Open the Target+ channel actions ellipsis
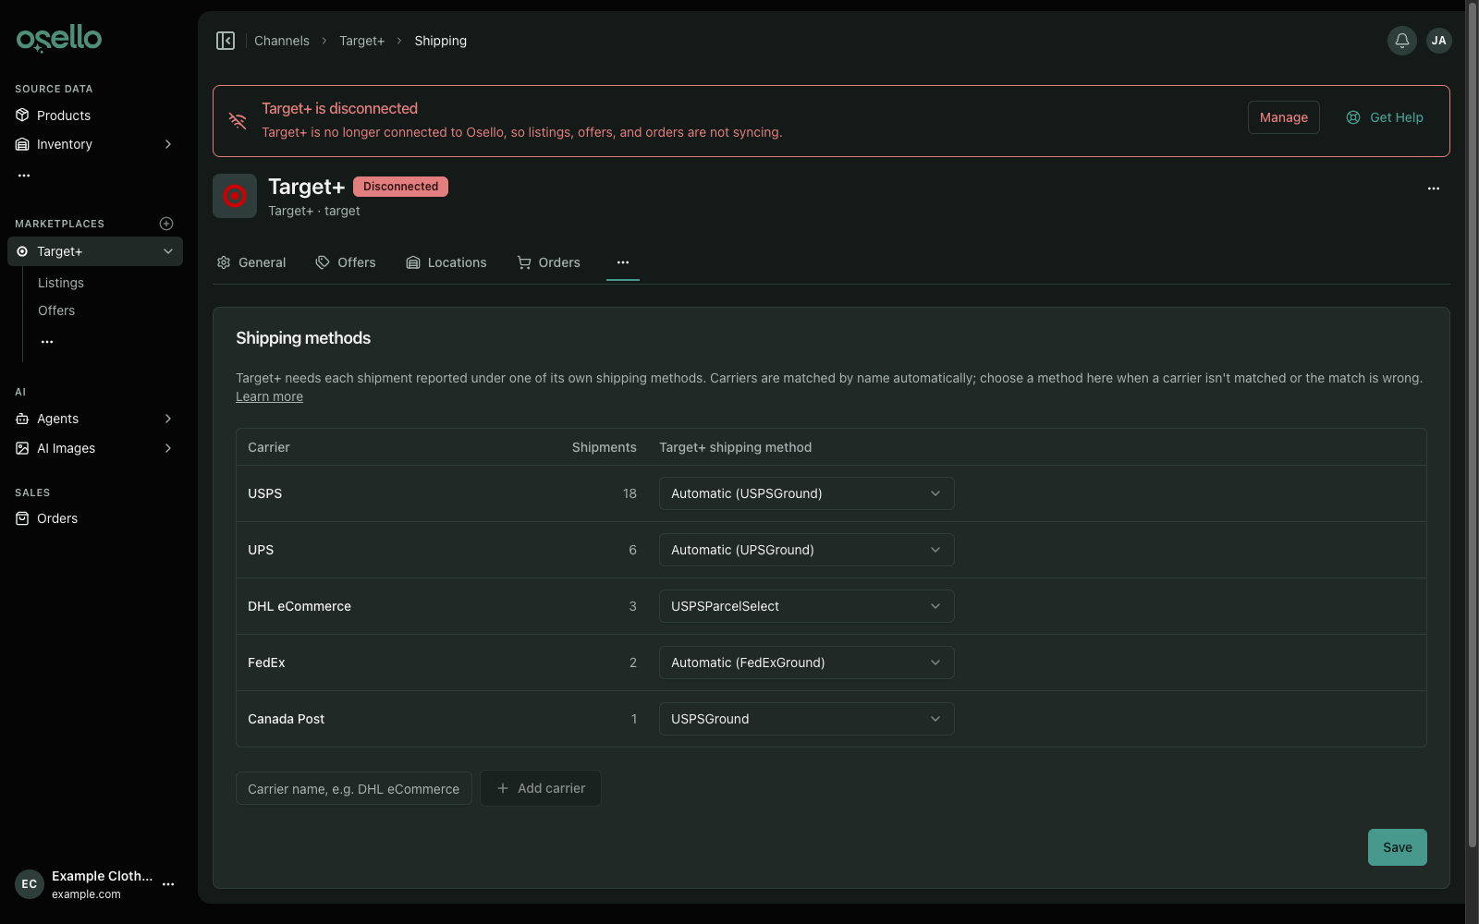This screenshot has width=1479, height=924. pos(1434,188)
